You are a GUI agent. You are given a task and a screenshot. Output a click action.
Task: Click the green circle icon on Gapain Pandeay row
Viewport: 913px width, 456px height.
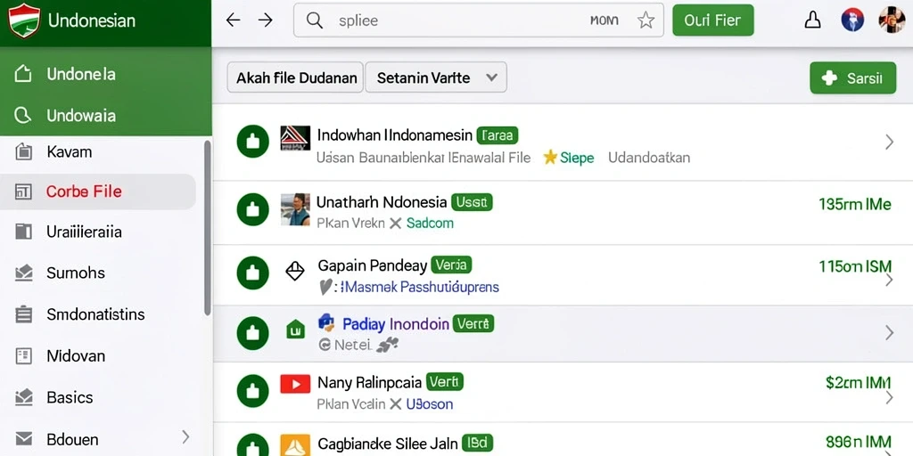point(252,273)
